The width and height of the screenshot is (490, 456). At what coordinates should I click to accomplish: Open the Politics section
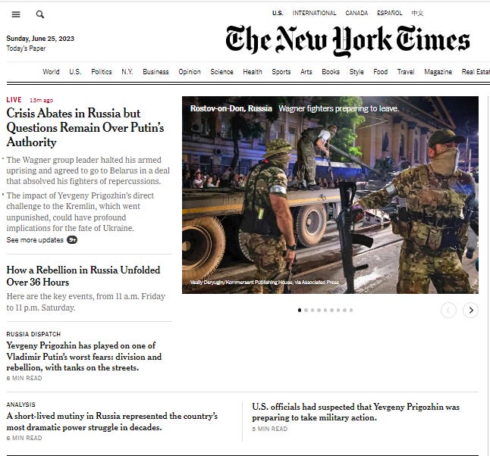pos(102,72)
